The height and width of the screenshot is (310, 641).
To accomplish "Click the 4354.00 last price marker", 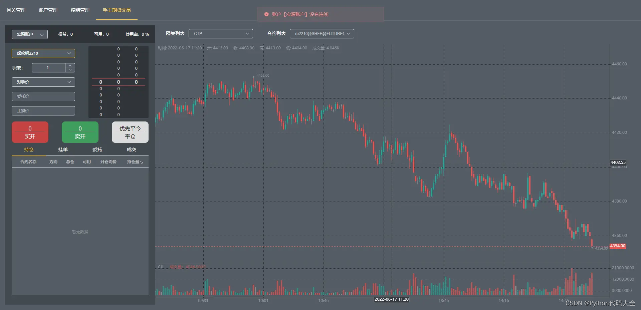I will point(618,246).
